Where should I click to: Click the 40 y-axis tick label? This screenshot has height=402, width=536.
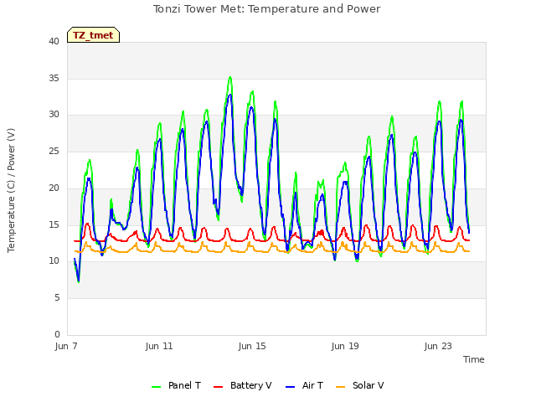point(54,41)
